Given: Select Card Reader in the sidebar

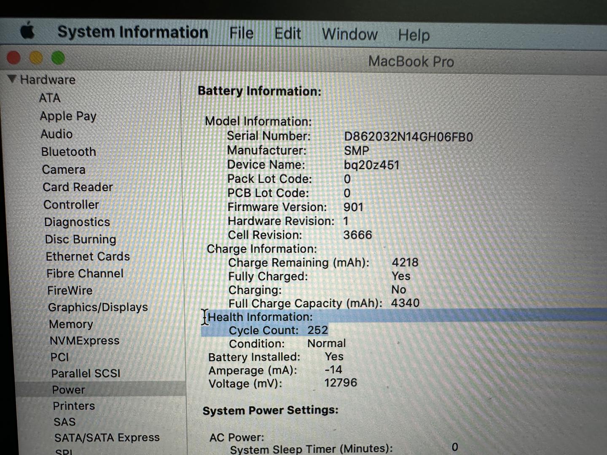Looking at the screenshot, I should click(x=78, y=187).
